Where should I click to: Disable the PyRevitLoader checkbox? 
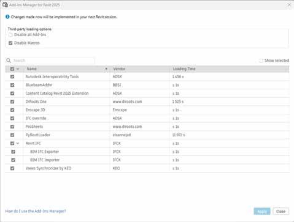[x=12, y=135]
